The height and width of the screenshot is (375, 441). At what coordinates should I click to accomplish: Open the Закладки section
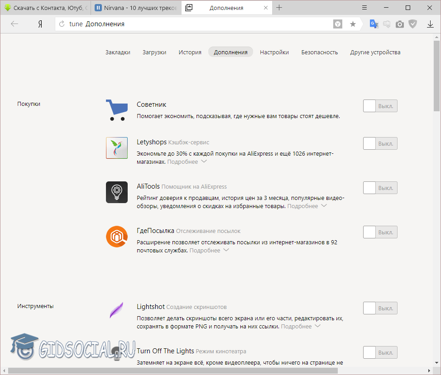click(118, 52)
